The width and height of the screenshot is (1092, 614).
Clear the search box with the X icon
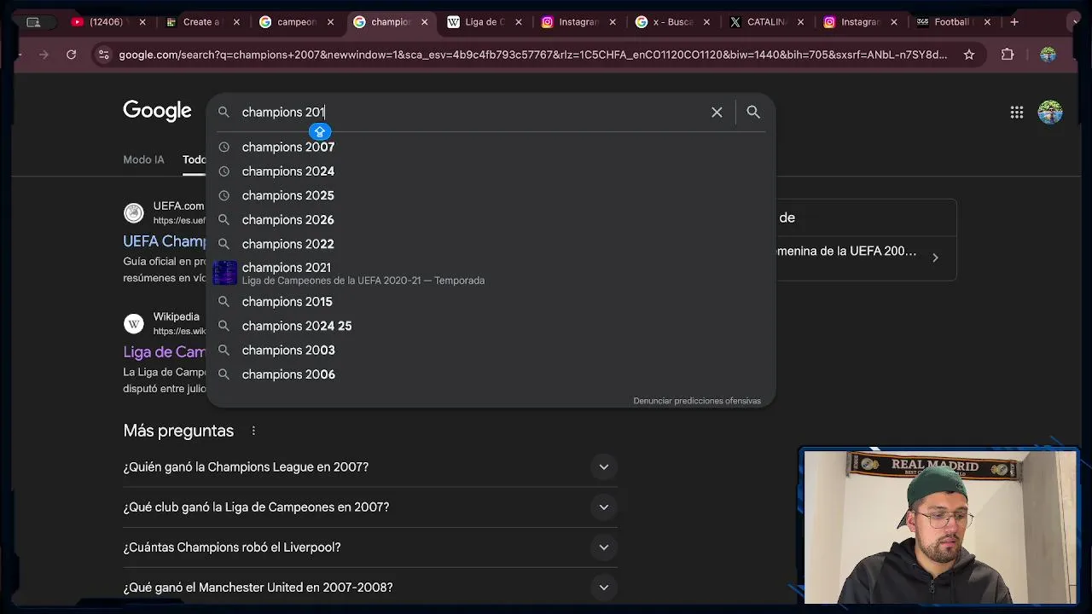[x=717, y=112]
